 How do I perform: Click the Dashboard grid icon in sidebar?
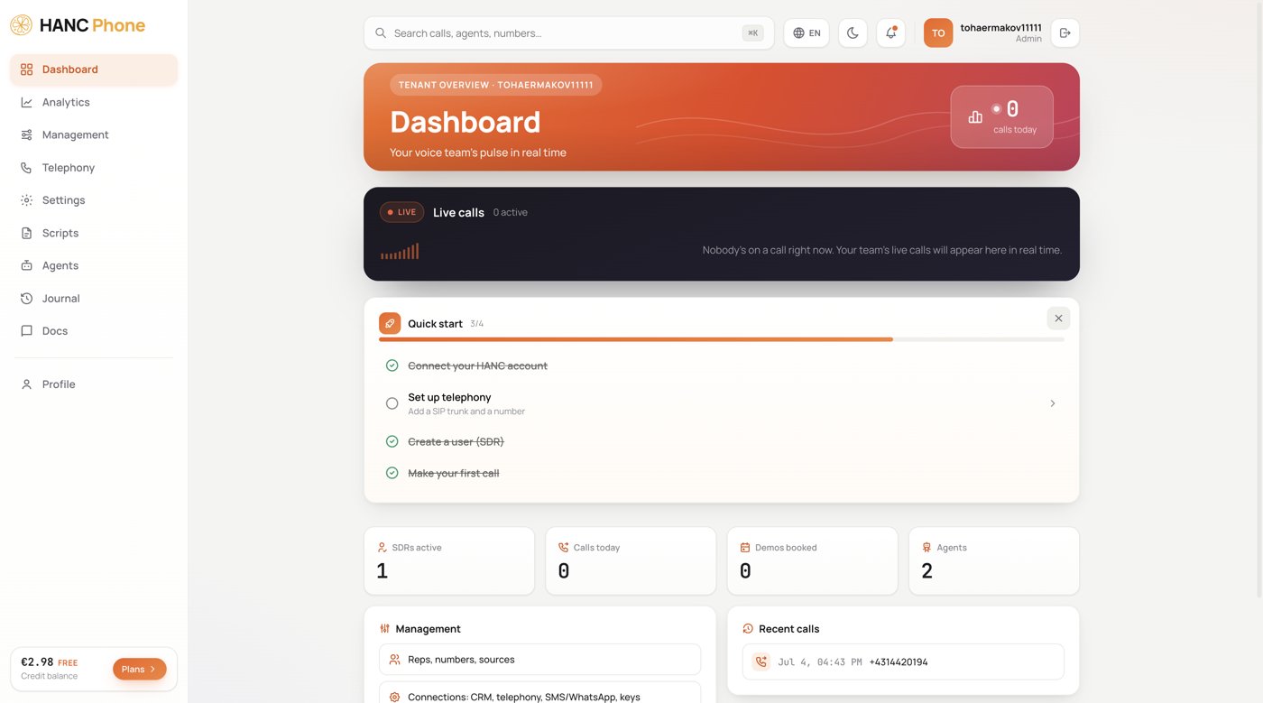click(x=26, y=69)
